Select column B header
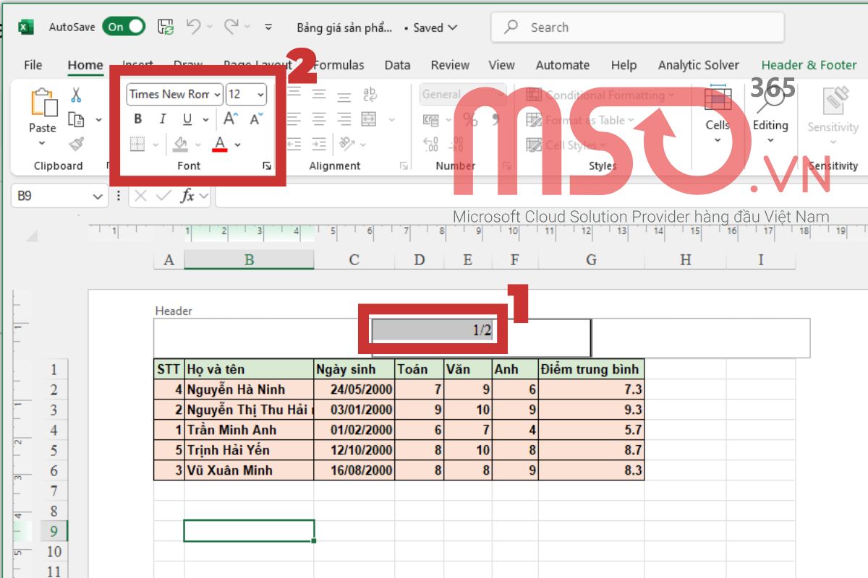The width and height of the screenshot is (868, 578). pyautogui.click(x=249, y=260)
